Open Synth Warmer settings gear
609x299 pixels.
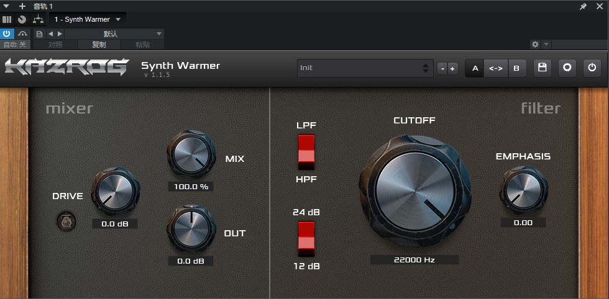567,68
